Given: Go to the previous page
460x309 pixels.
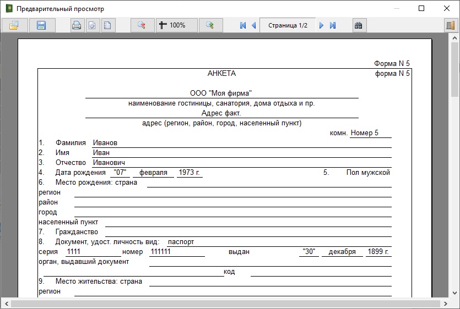Looking at the screenshot, I should coord(254,25).
